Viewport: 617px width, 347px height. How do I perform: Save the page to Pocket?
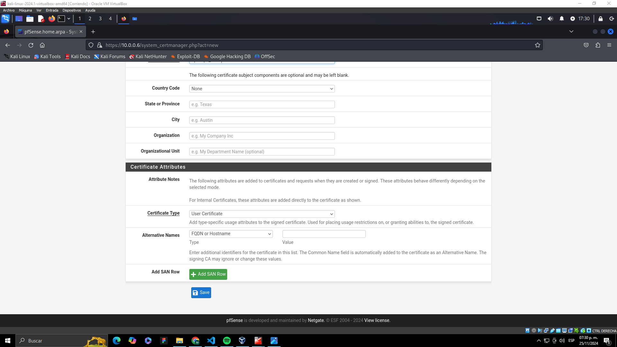586,45
